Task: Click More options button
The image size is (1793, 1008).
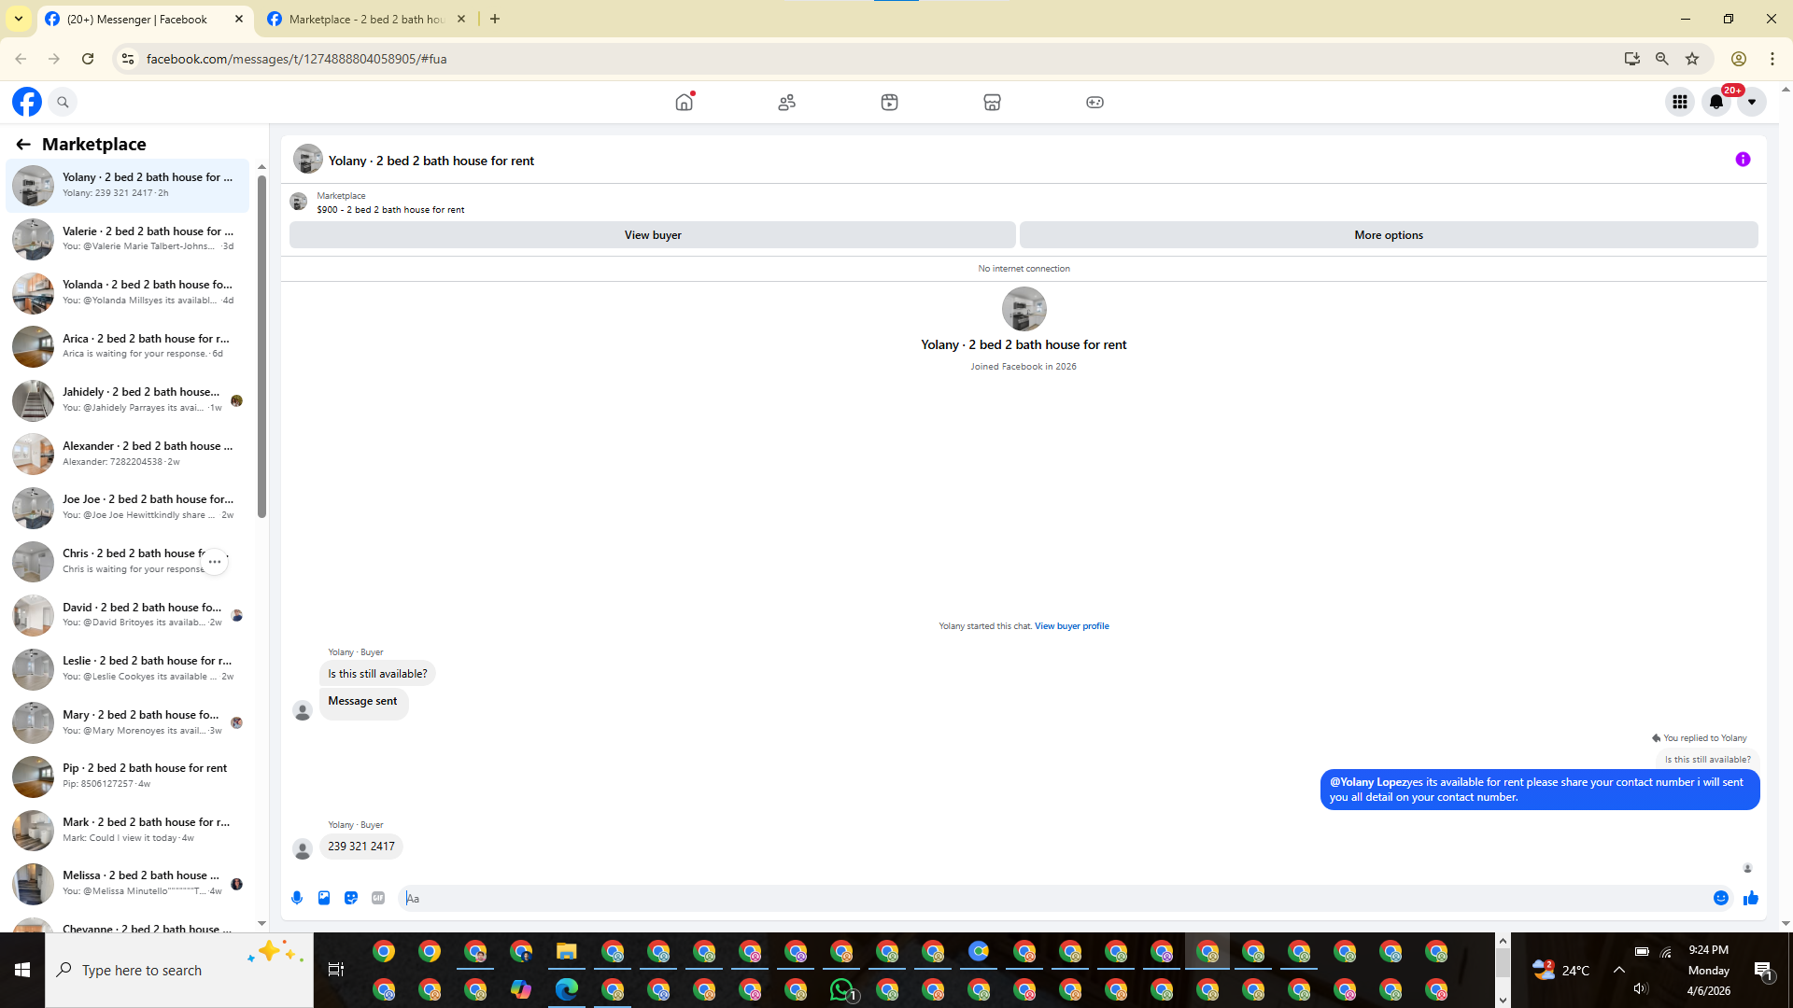Action: [x=1389, y=235]
